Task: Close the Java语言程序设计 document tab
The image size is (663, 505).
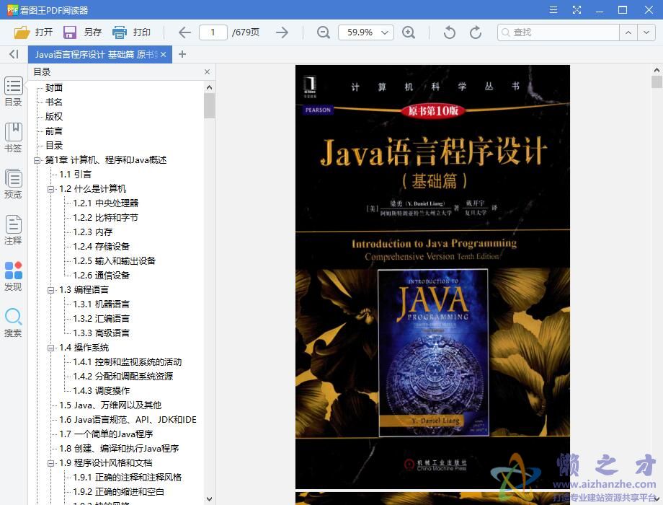Action: click(163, 55)
